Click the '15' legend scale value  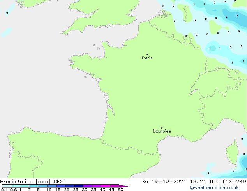coord(58,189)
